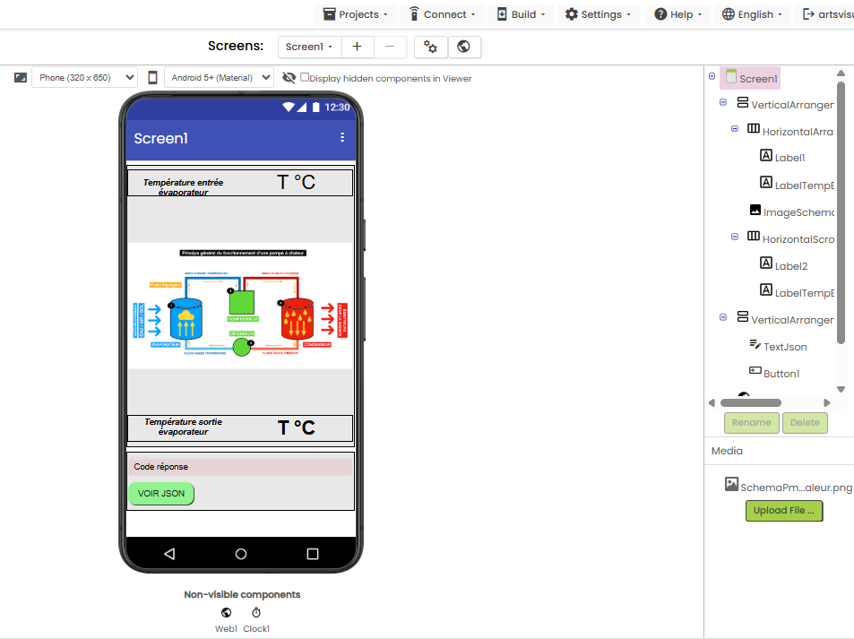Select the ImageSchema component in tree
This screenshot has width=854, height=639.
tap(797, 212)
